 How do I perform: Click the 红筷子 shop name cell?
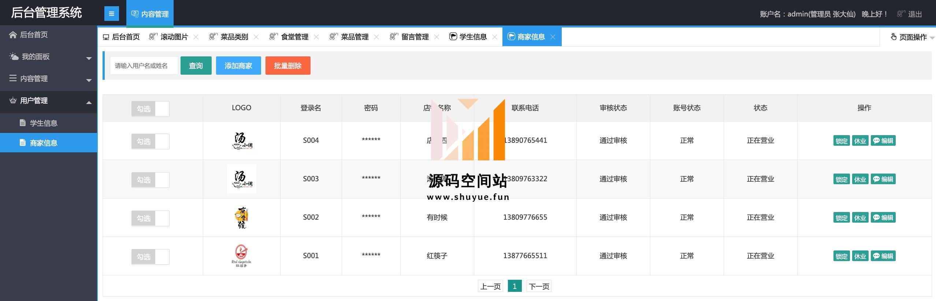(437, 256)
